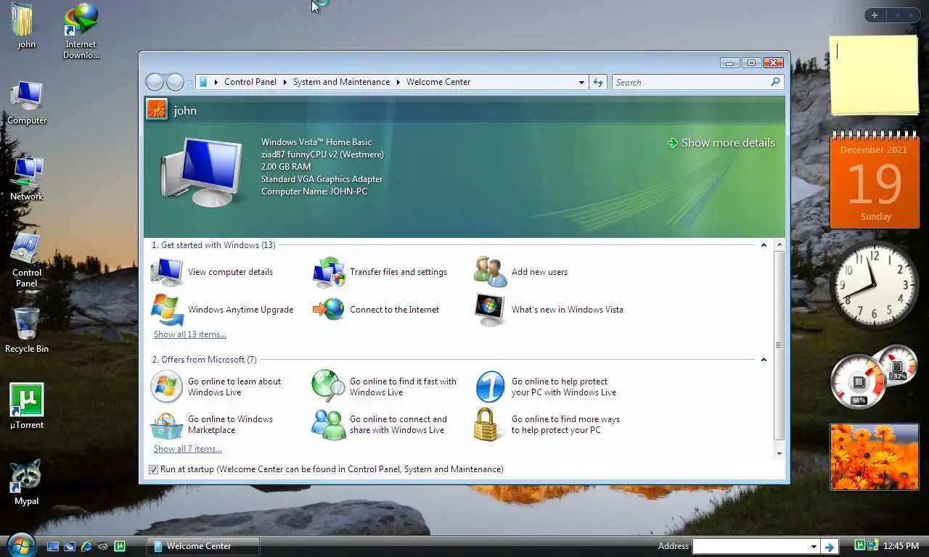Select Internet Download Manager desktop shortcut
Viewport: 929px width, 557px height.
point(81,31)
